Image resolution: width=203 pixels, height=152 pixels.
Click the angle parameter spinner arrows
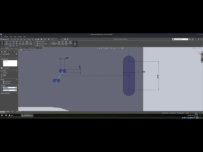click(16, 90)
